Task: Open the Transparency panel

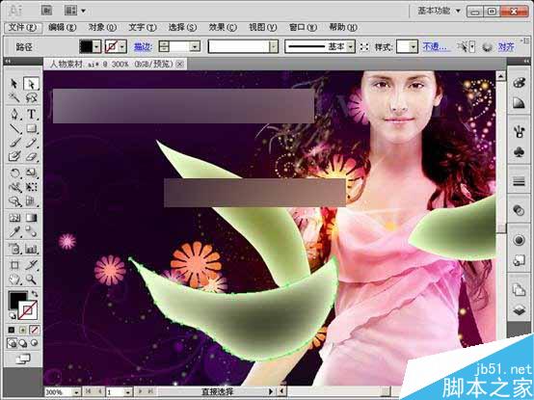Action: coord(519,210)
